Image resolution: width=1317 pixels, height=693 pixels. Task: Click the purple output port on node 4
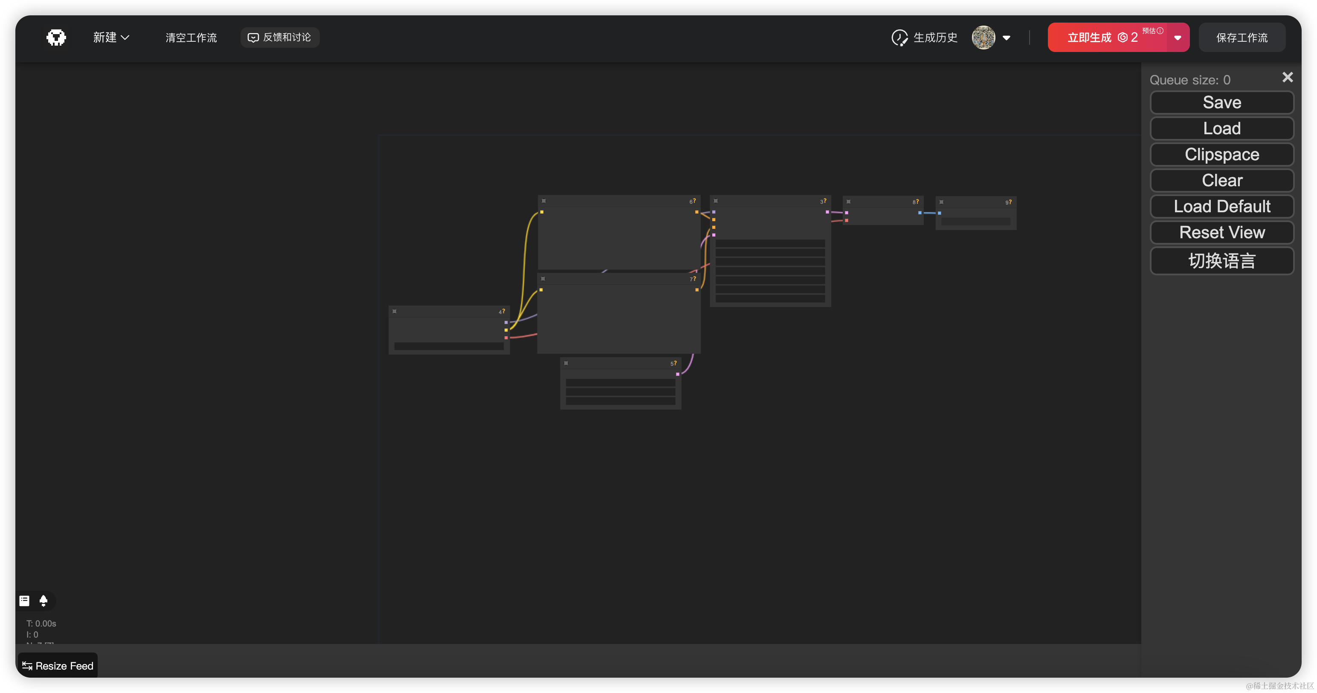pyautogui.click(x=506, y=323)
